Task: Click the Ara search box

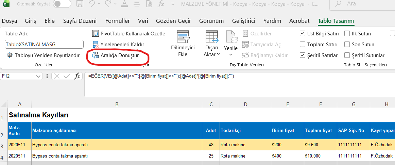Action: pyautogui.click(x=362, y=4)
